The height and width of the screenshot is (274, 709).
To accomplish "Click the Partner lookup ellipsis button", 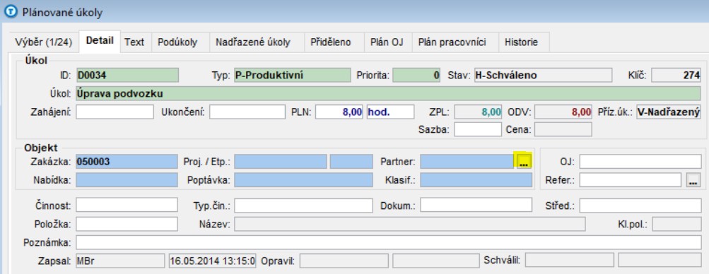I will click(524, 162).
